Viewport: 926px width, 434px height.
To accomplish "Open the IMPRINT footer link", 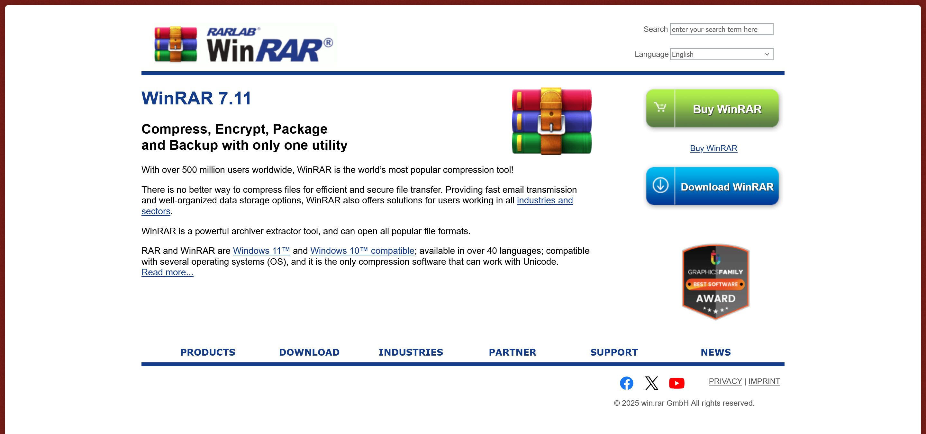I will tap(764, 381).
